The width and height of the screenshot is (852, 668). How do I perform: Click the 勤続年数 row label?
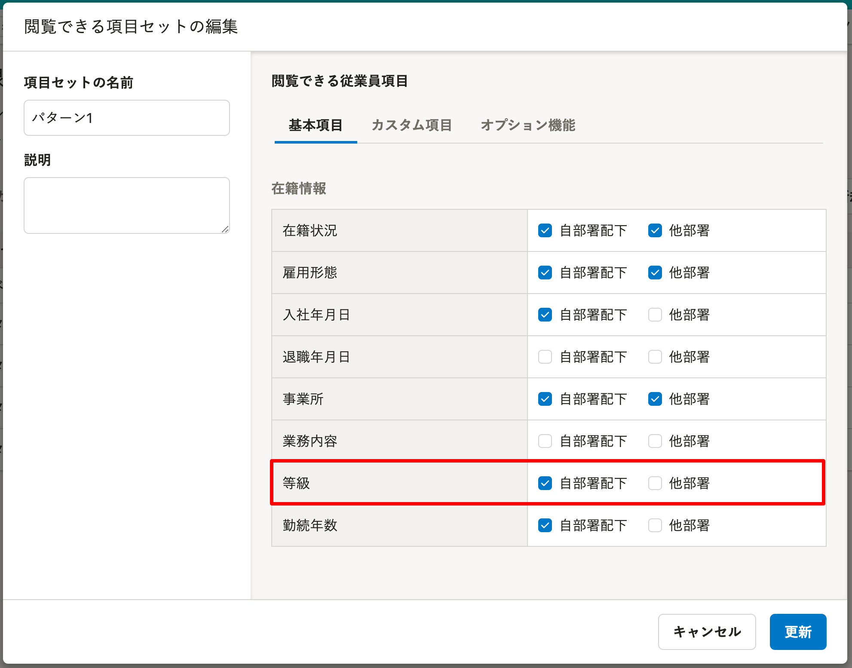coord(310,525)
